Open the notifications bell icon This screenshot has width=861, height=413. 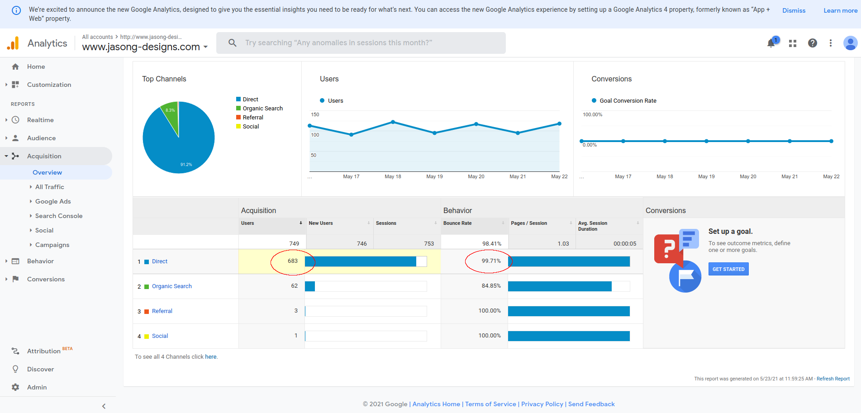coord(771,43)
